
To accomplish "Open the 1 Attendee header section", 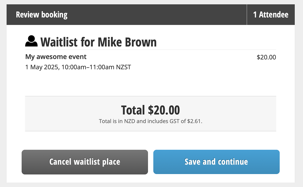I will click(271, 15).
